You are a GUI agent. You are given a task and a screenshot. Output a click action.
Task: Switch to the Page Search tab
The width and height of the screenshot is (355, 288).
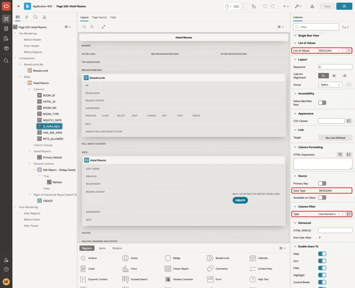click(99, 17)
